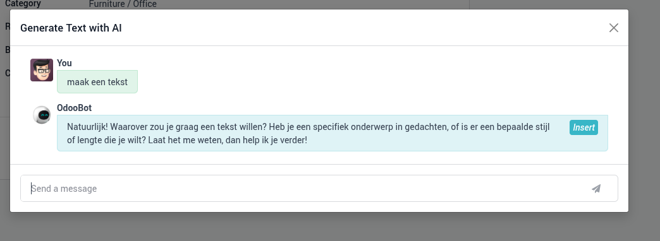This screenshot has width=660, height=241.
Task: Select the "maak een tekst" message bubble
Action: (97, 82)
